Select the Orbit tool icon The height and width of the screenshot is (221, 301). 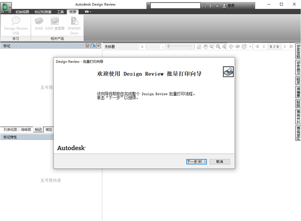tap(231, 47)
